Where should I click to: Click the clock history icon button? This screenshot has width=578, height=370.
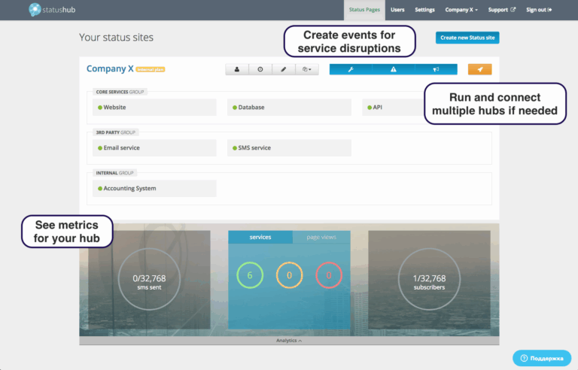[260, 69]
